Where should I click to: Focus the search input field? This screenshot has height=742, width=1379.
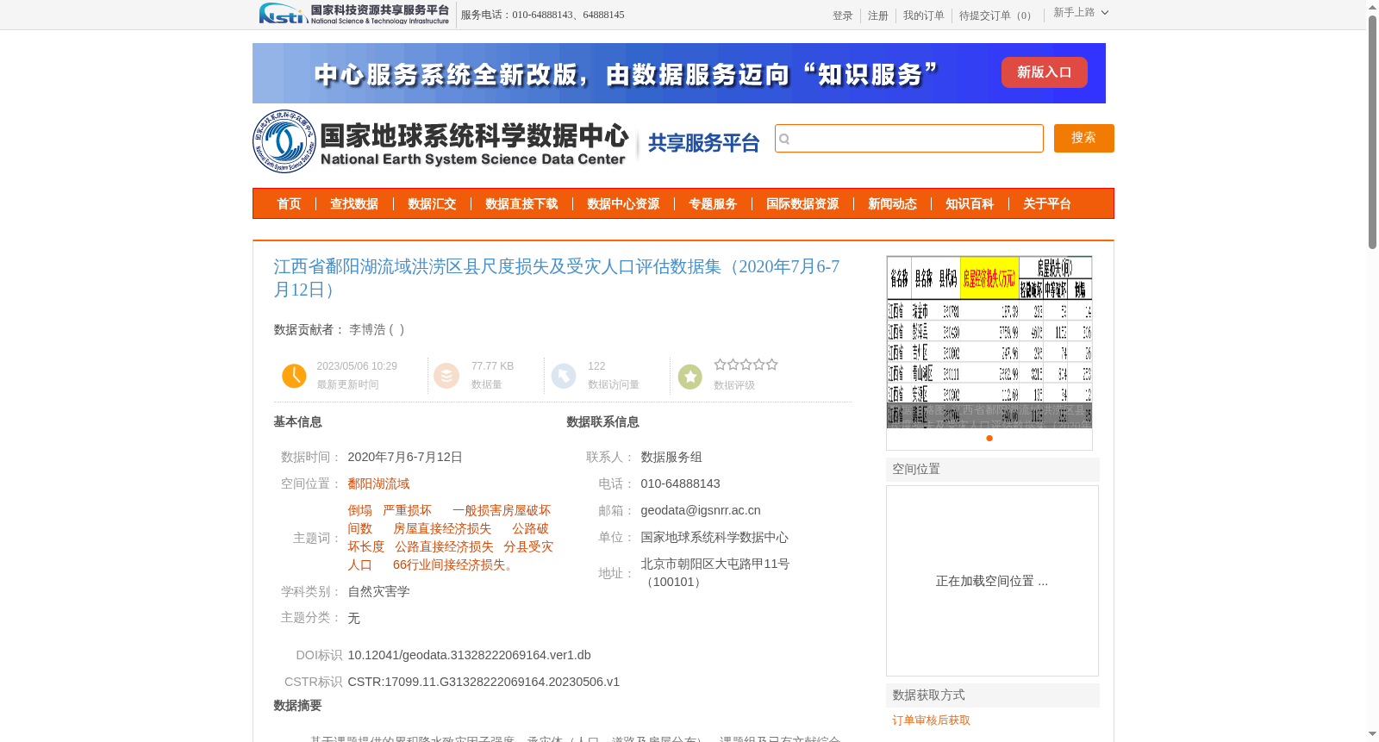tap(909, 139)
